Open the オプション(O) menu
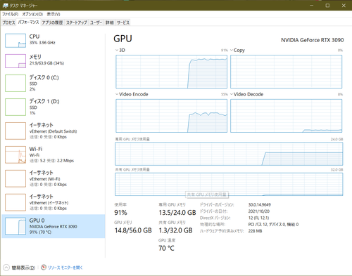Viewport: 352px width, 276px height. [32, 14]
